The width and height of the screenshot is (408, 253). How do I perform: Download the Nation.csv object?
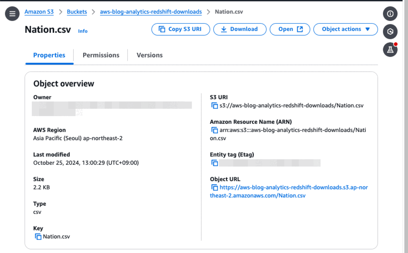[240, 29]
